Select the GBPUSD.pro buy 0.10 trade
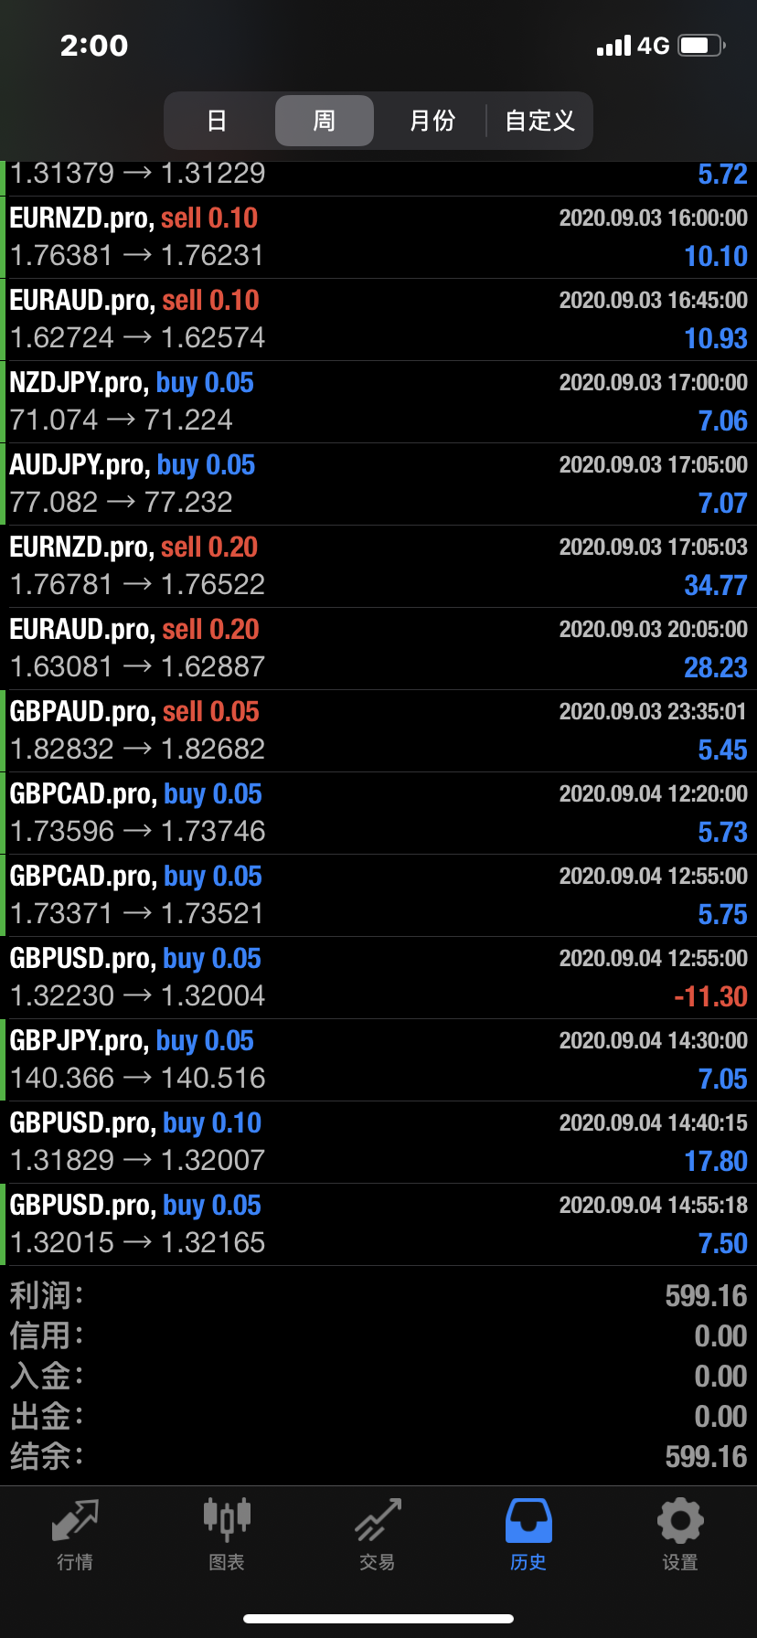Image resolution: width=757 pixels, height=1638 pixels. point(378,1143)
